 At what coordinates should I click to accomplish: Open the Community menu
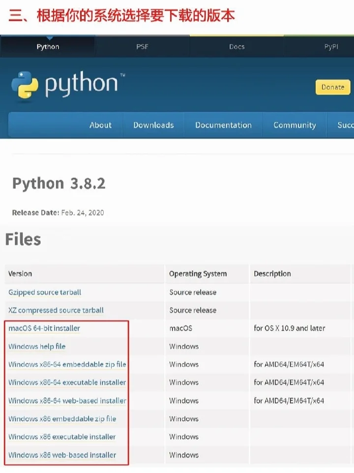(295, 125)
